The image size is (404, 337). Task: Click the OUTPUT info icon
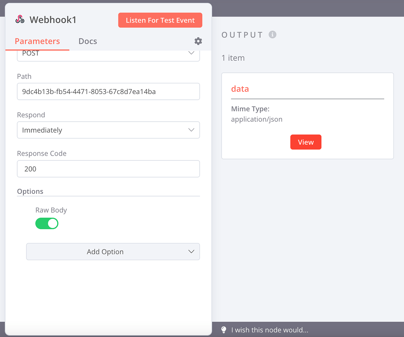click(273, 34)
